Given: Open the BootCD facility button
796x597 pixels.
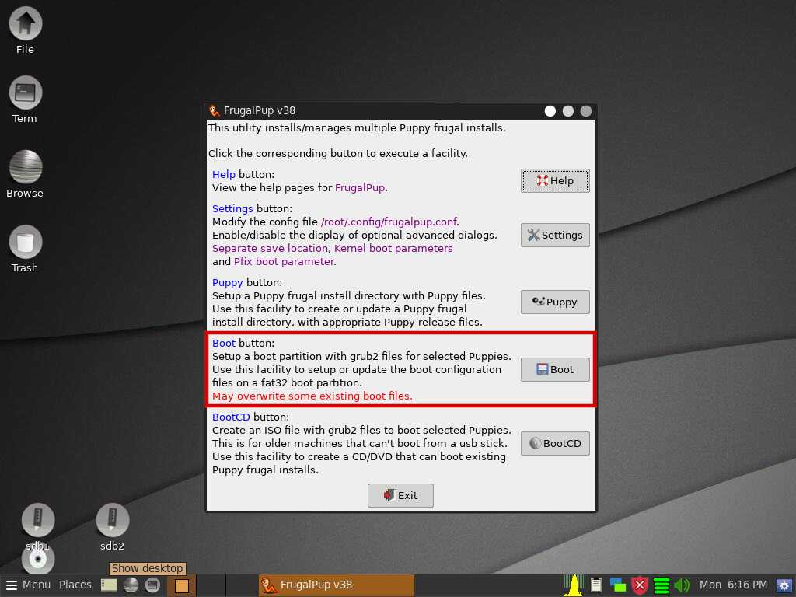Looking at the screenshot, I should click(555, 443).
